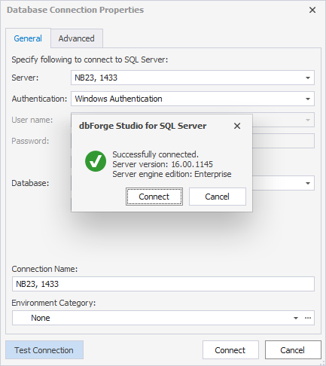Click the 'Server engine edition: Enterprise' text
Screen dimensions: 326x366
click(172, 174)
